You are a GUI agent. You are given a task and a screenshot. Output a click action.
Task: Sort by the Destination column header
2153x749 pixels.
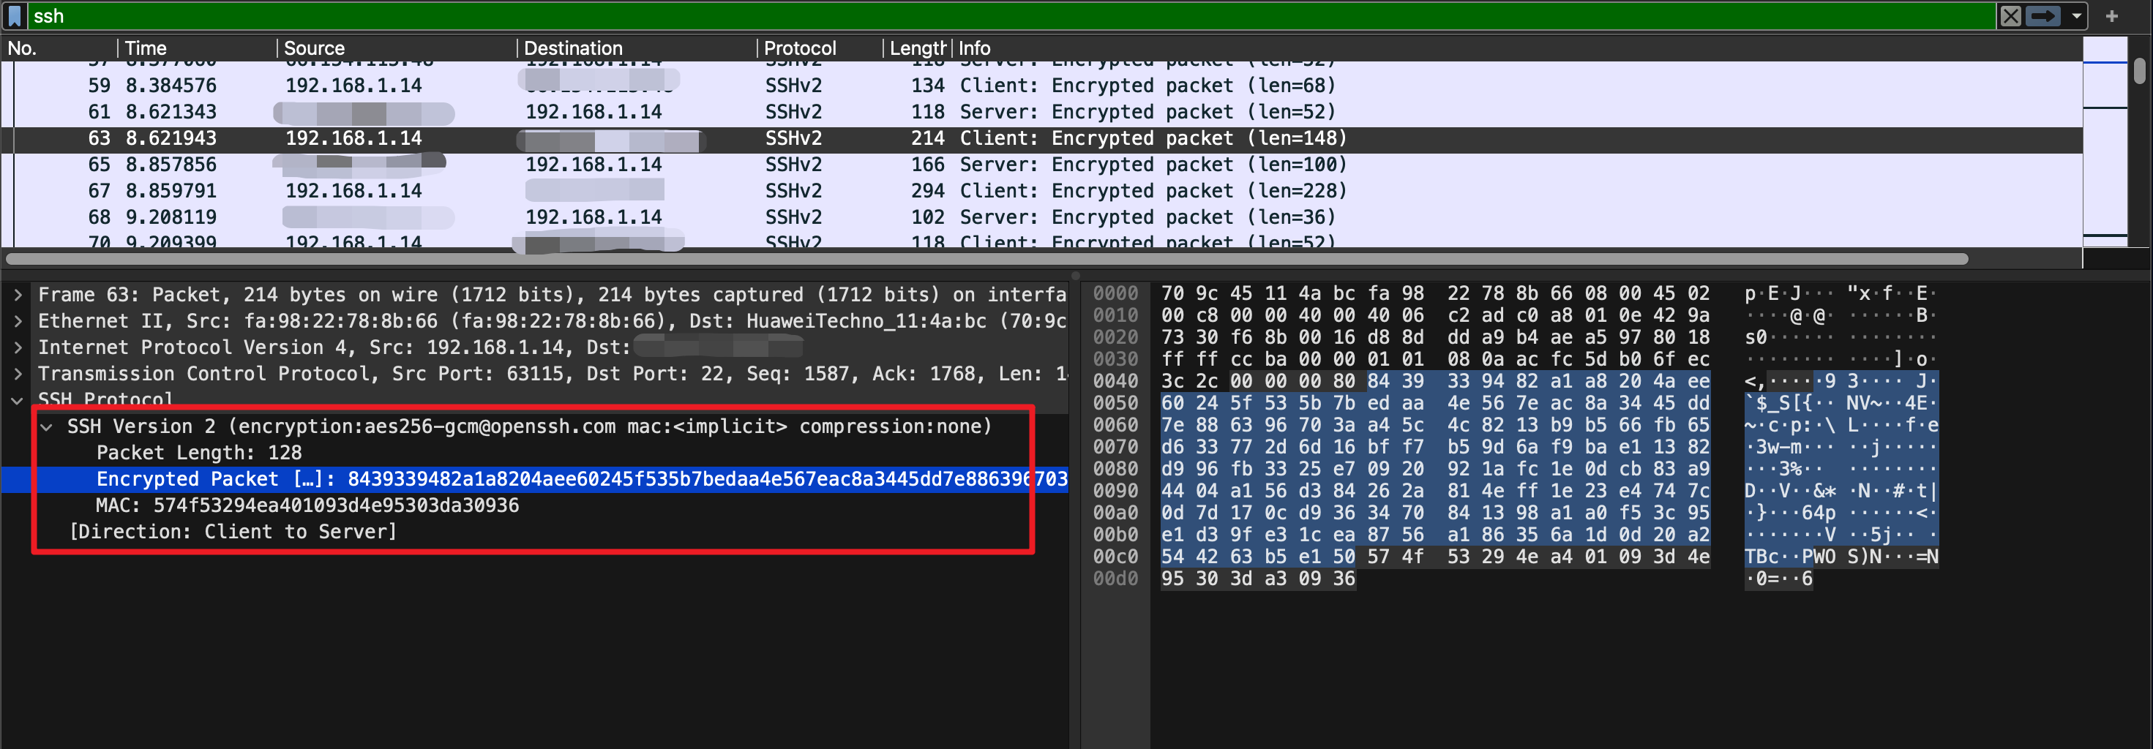637,48
